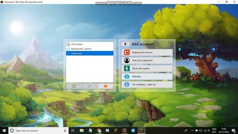The height and width of the screenshot is (134, 238).
Task: Click the OneDrive cloud tray icon
Action: (x=196, y=131)
